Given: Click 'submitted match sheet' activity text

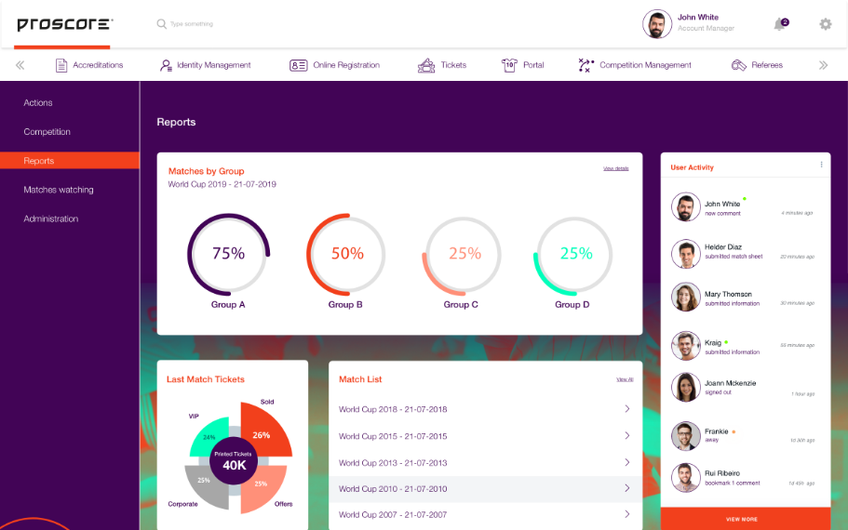Looking at the screenshot, I should point(734,257).
